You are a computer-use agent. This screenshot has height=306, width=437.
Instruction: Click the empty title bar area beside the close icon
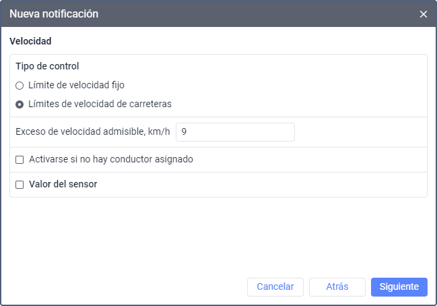[x=269, y=13]
